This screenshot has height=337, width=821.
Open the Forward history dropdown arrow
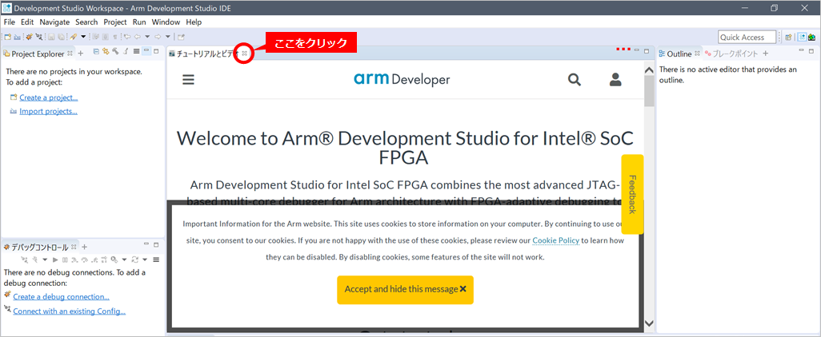(167, 37)
